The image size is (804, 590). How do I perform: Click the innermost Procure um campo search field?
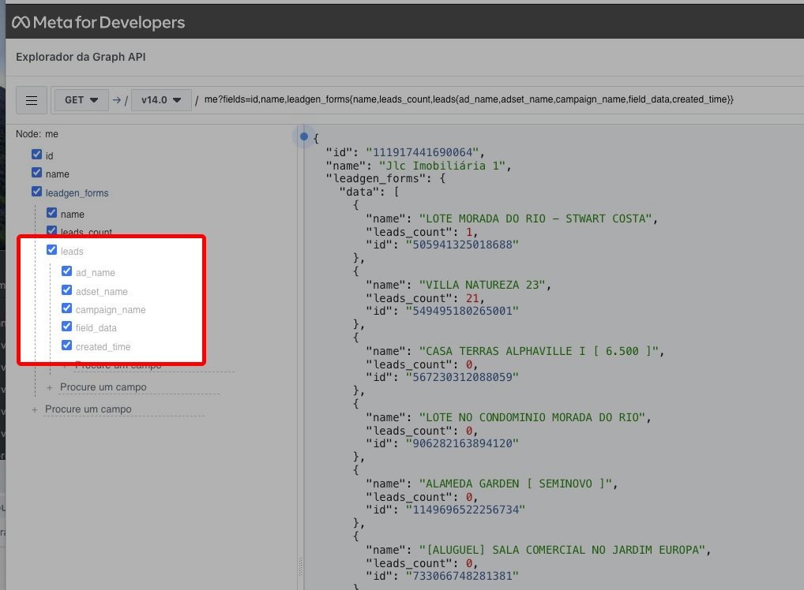click(118, 365)
